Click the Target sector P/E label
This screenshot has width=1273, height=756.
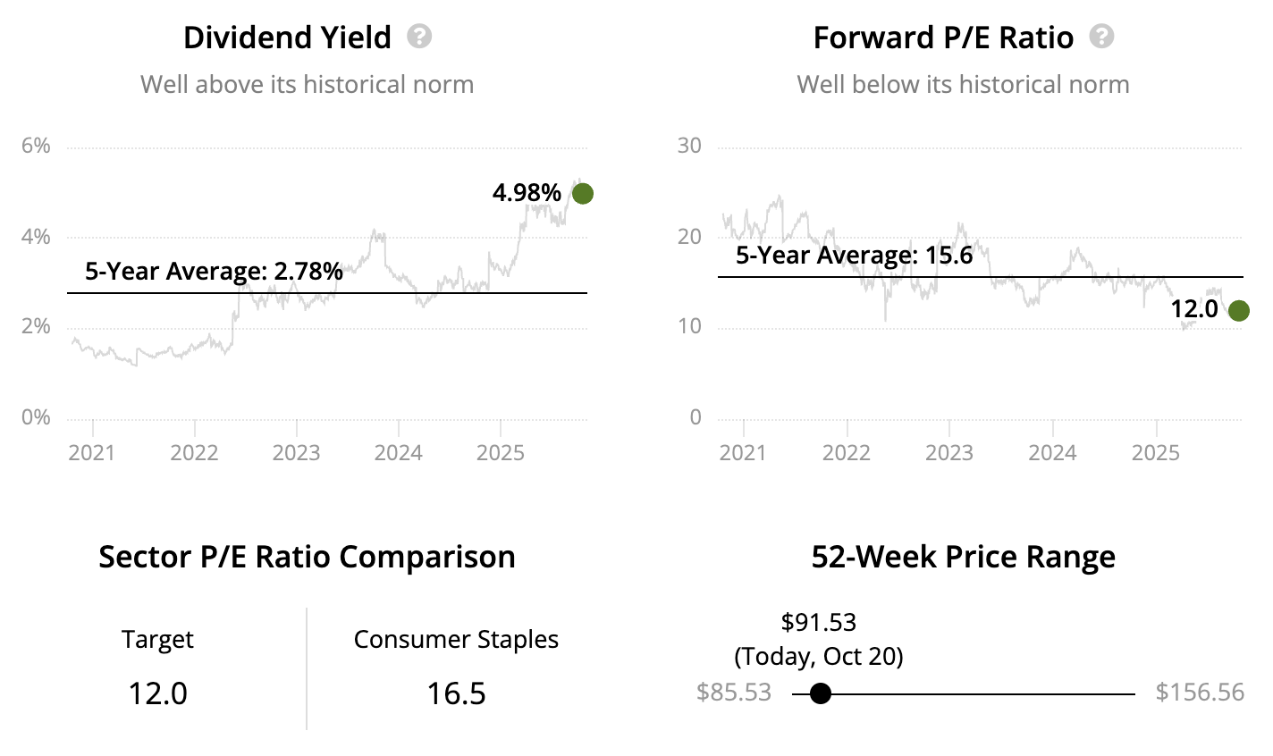[157, 640]
